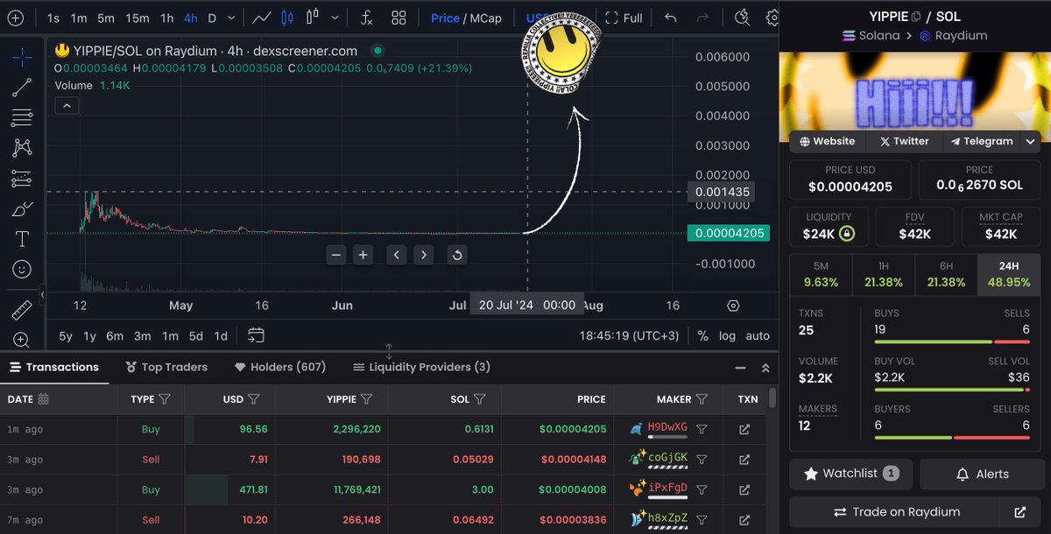Select the 24H stats tab
This screenshot has height=534, width=1051.
click(1008, 275)
